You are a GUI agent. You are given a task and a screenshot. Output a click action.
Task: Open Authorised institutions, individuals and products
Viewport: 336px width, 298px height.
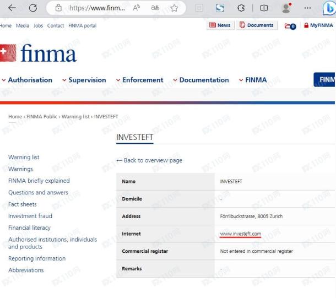coord(52,243)
